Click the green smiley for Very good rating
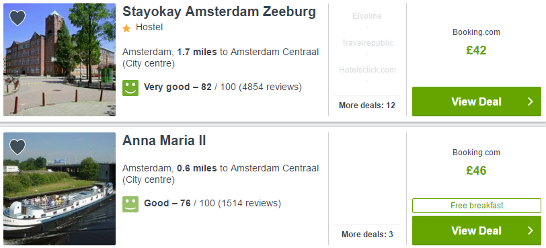Screen dimensions: 546x248 click(130, 87)
